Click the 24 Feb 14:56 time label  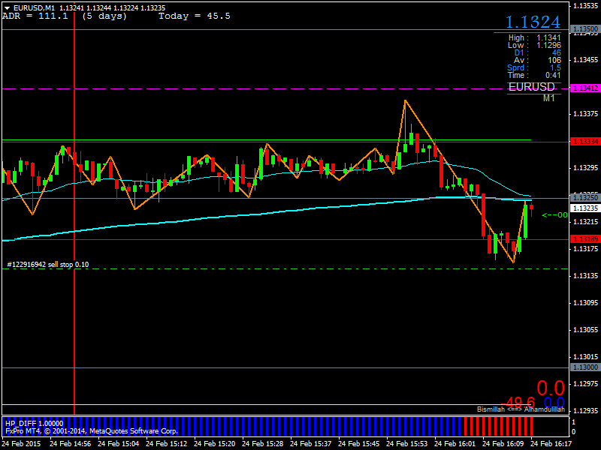(70, 444)
